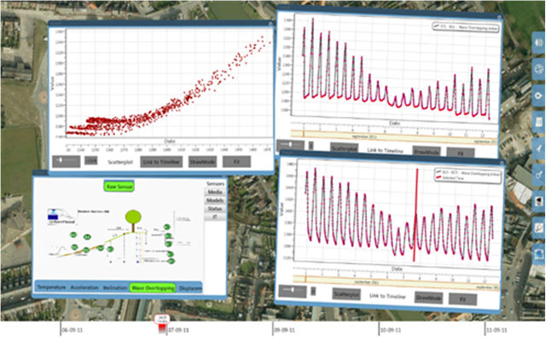Adjust slider in the scatterplot window toolbar
The height and width of the screenshot is (337, 546).
click(x=67, y=161)
